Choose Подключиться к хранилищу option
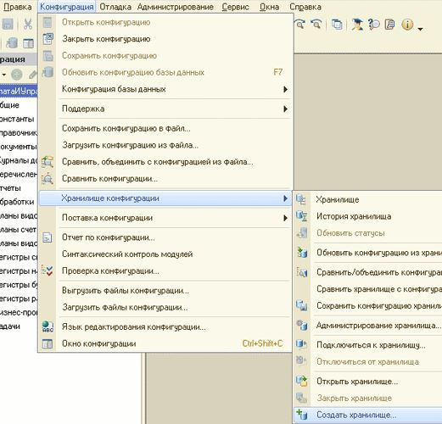The height and width of the screenshot is (424, 442). pyautogui.click(x=371, y=345)
